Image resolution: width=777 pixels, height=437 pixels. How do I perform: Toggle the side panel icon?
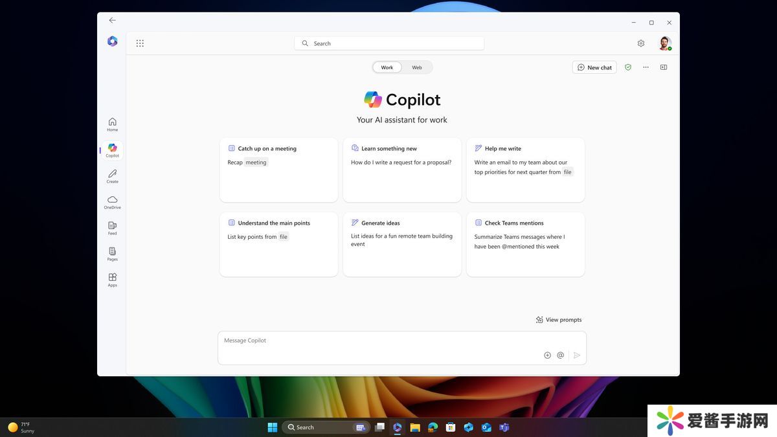[663, 67]
